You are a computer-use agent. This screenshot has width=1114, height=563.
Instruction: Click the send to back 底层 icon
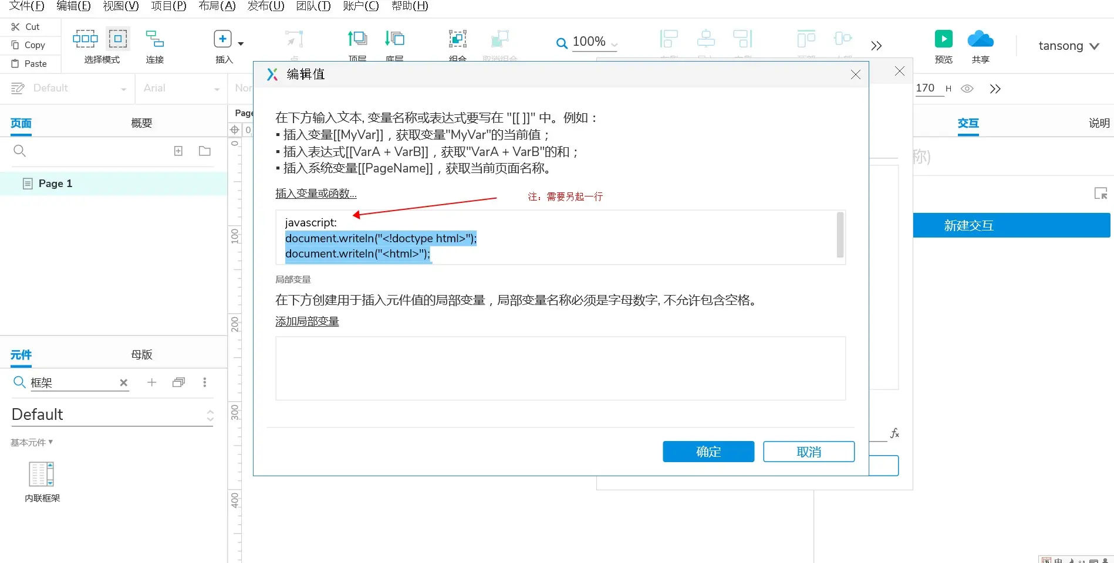click(394, 39)
